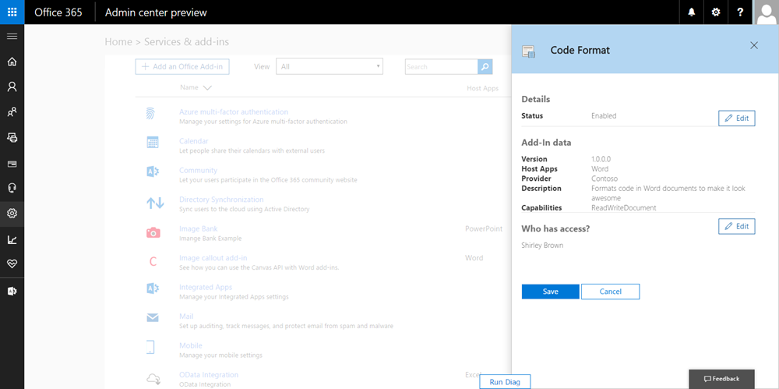Open the Image callout add-in link

[213, 258]
